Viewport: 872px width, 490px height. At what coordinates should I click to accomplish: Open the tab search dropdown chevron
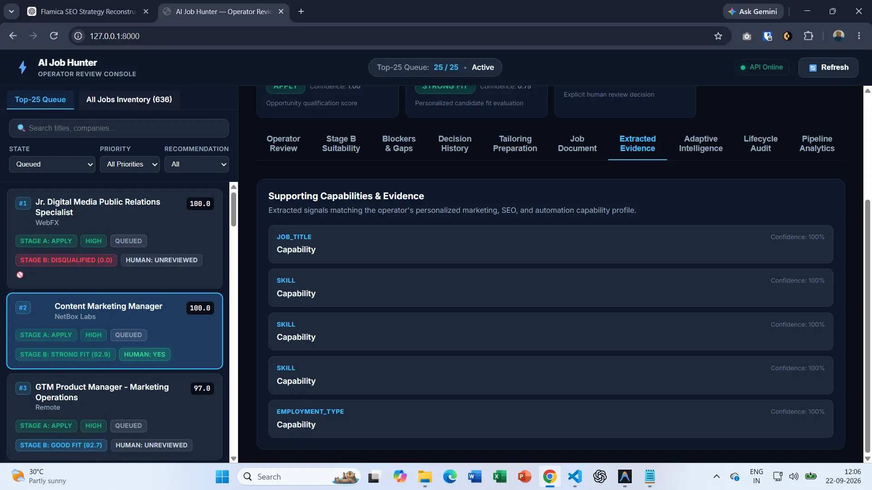(x=11, y=11)
